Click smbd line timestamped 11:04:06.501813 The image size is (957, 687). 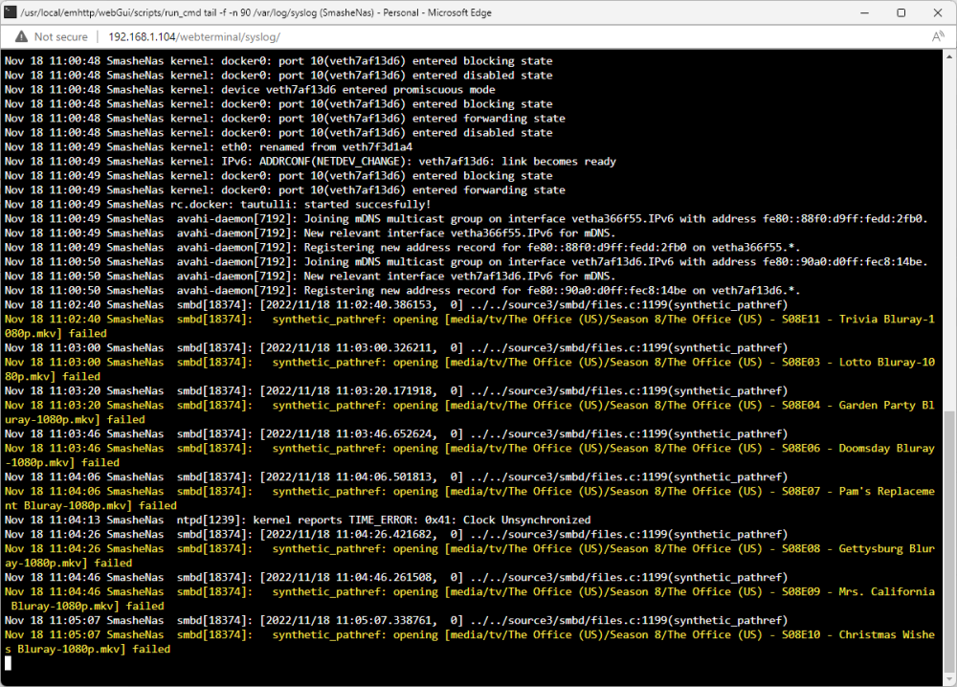pos(396,477)
